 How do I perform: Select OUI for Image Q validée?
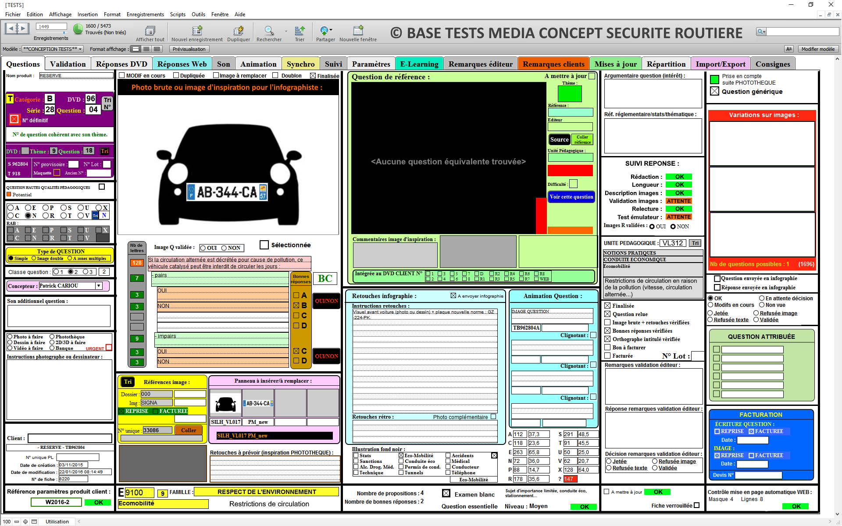(x=203, y=248)
